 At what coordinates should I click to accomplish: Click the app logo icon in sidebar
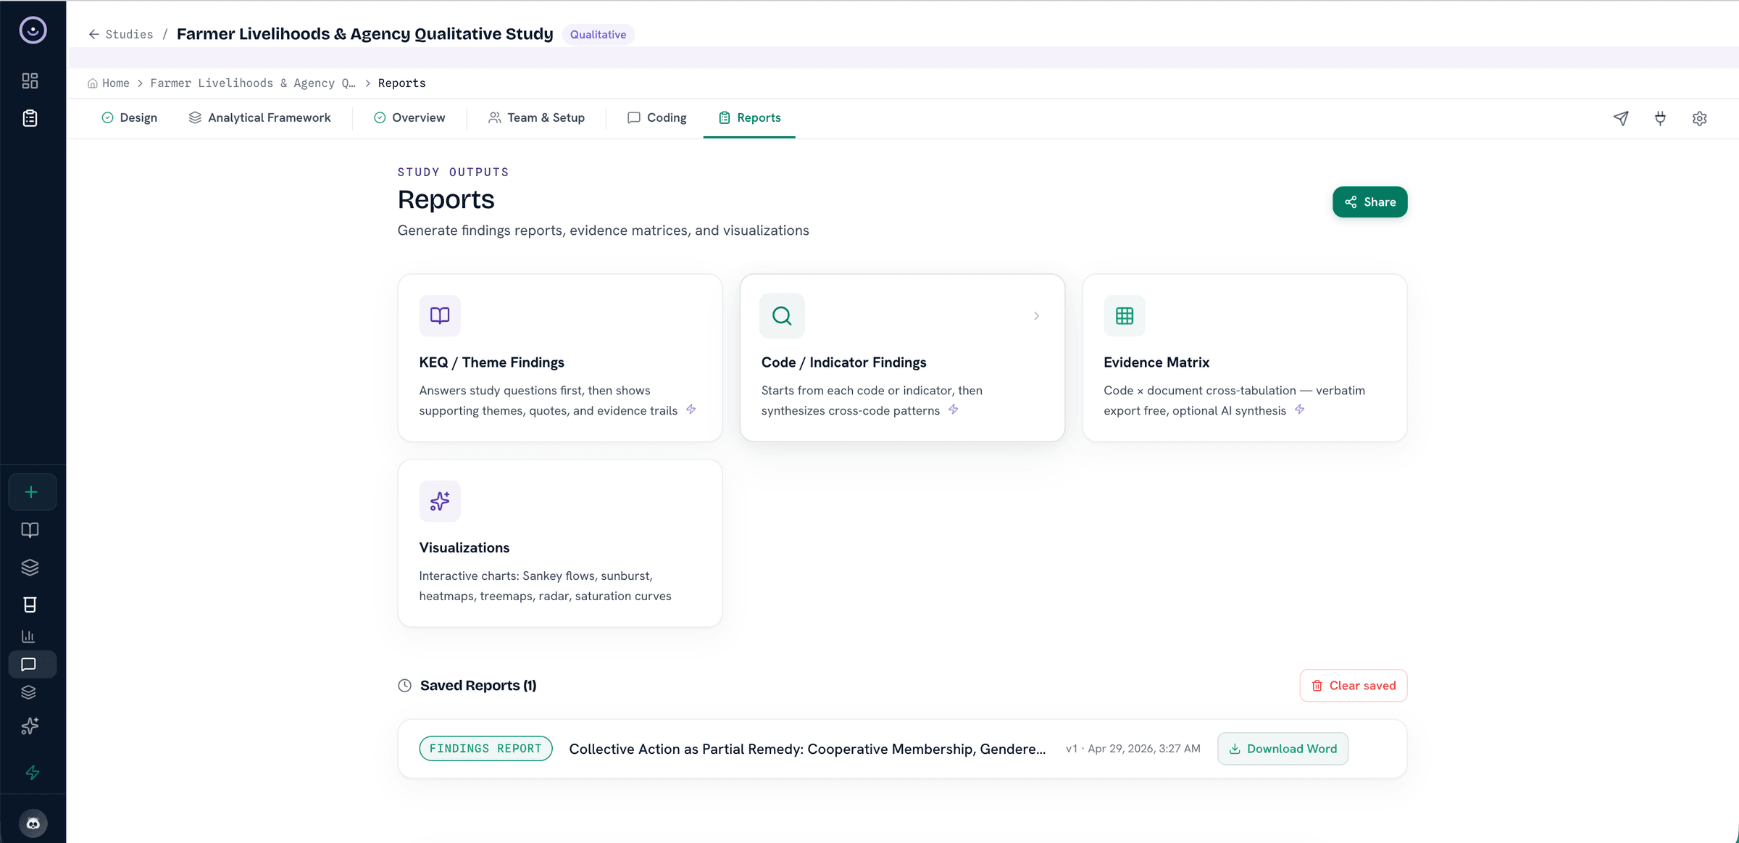pyautogui.click(x=33, y=30)
